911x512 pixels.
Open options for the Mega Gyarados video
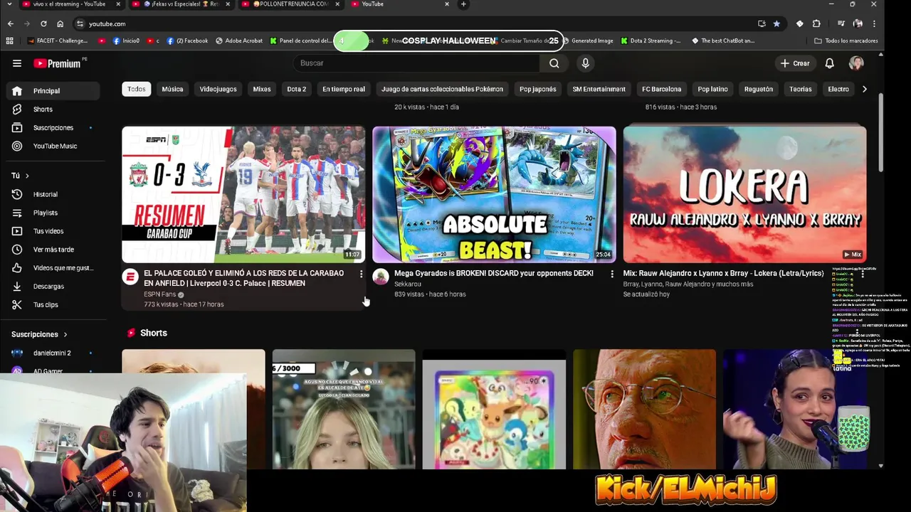click(611, 274)
